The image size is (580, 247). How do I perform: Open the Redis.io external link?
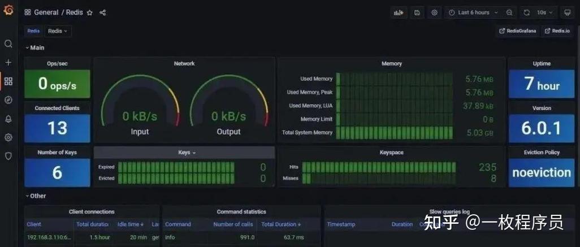tap(557, 31)
